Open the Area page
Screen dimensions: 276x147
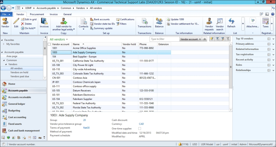[x=12, y=56]
